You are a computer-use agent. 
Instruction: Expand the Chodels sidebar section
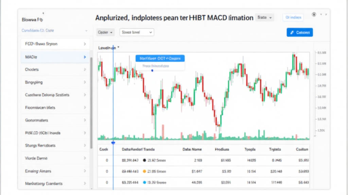[54, 69]
